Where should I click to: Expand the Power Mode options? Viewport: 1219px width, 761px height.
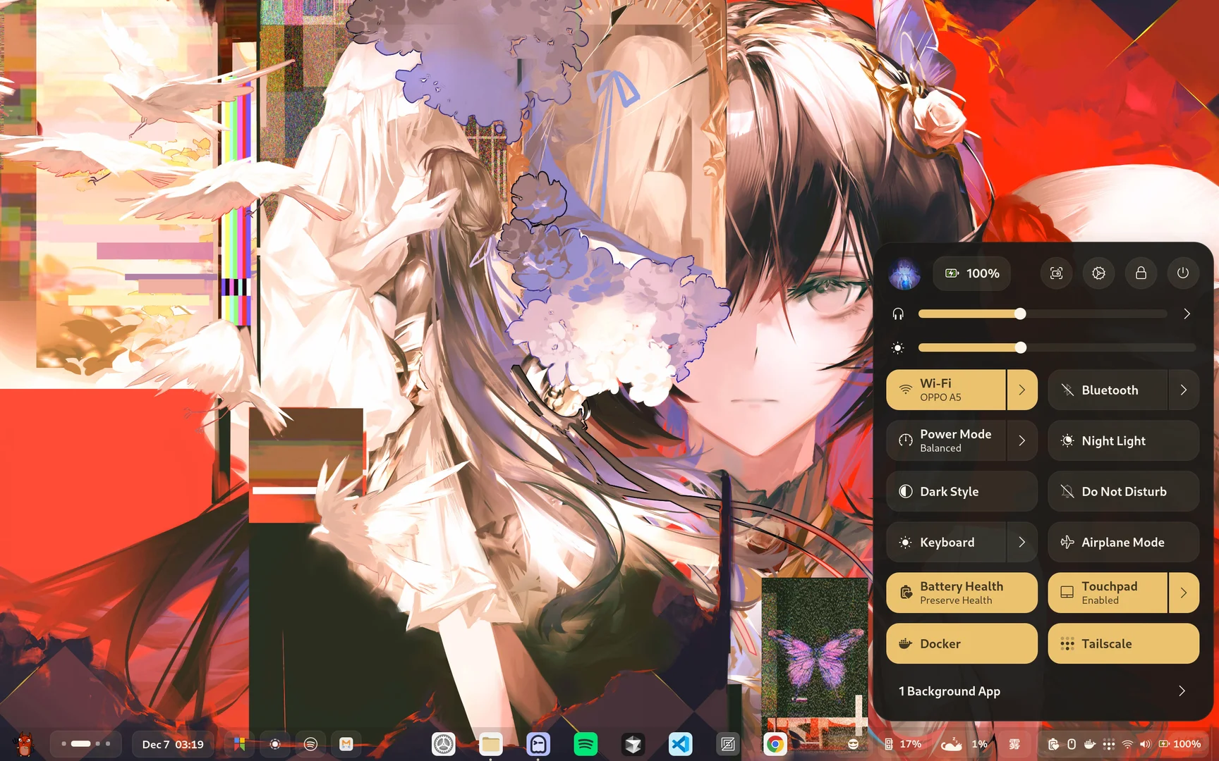1021,440
